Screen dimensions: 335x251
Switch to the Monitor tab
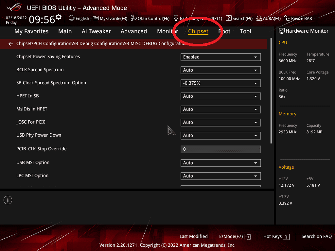167,31
